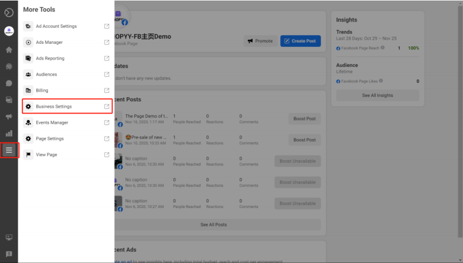This screenshot has width=463, height=263.
Task: Click See All Insights
Action: [x=377, y=95]
